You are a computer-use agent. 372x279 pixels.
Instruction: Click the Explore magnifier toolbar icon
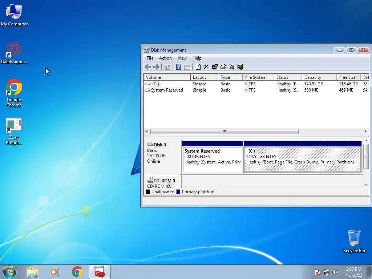pos(231,67)
